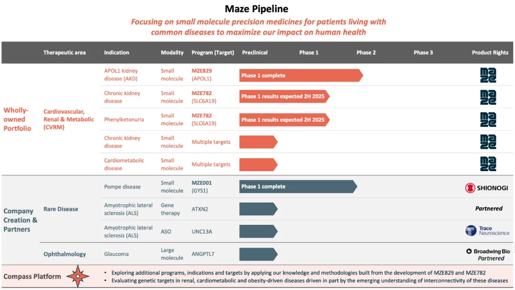The image size is (515, 290).
Task: Click the Product Rights column header
Action: tap(490, 52)
